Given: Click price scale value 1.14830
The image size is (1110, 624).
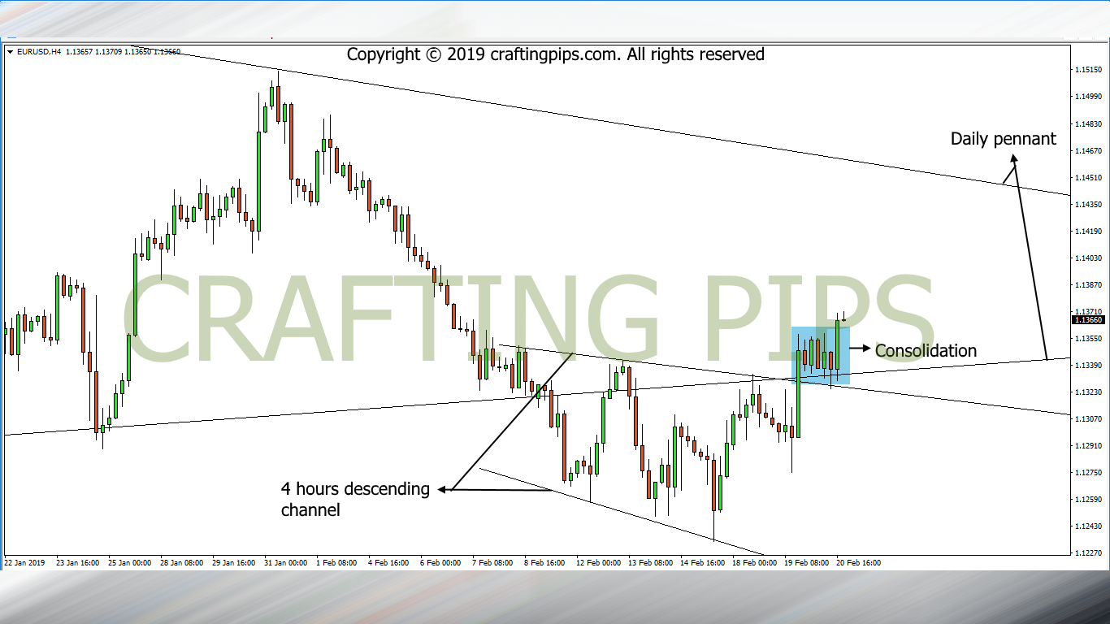Looking at the screenshot, I should tap(1088, 123).
